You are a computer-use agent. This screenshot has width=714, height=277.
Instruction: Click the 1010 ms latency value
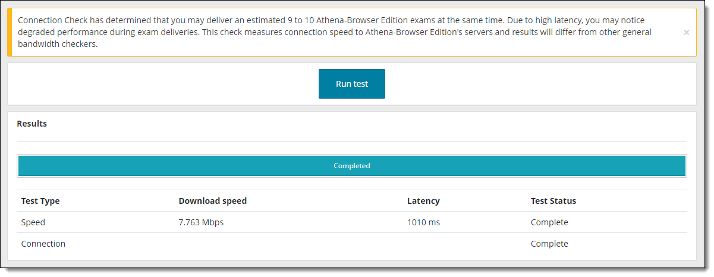pos(423,222)
